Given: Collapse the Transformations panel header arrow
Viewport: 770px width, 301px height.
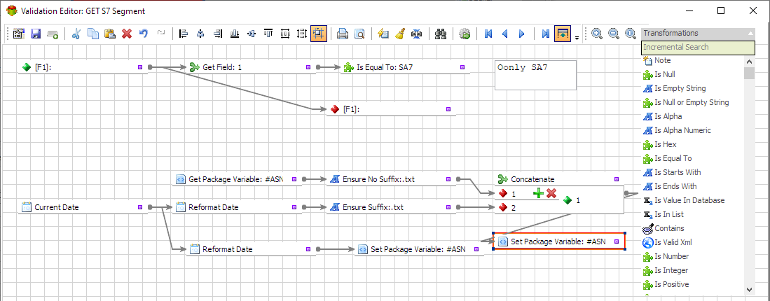Looking at the screenshot, I should tap(750, 34).
